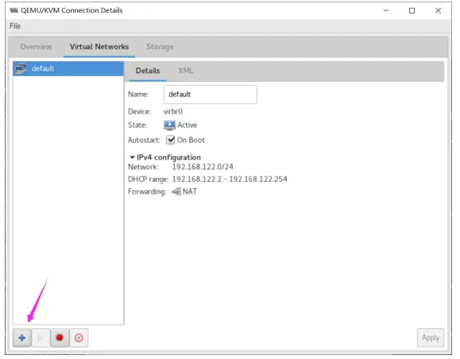460x359 pixels.
Task: Click the QEMU/KVM title bar app icon
Action: 14,10
